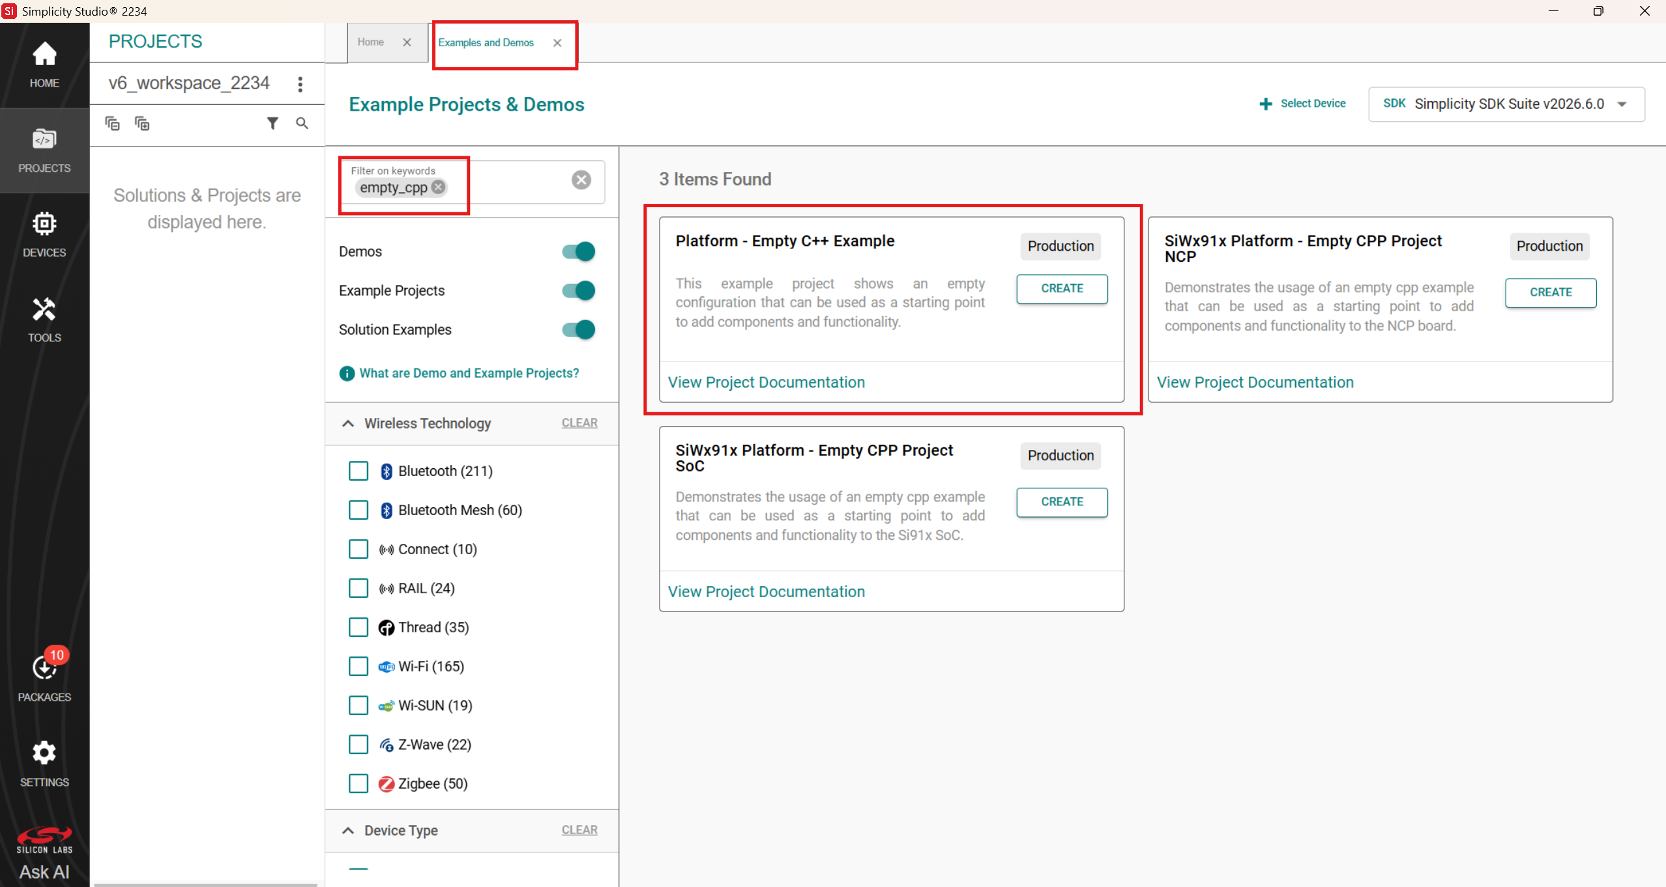Viewport: 1666px width, 887px height.
Task: Open Packages with 10 notifications
Action: pos(44,675)
